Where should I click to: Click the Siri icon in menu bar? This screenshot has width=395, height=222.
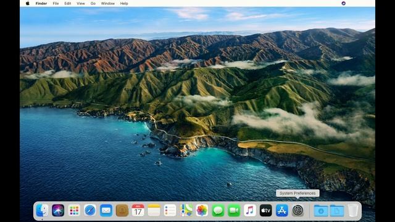pos(343,3)
